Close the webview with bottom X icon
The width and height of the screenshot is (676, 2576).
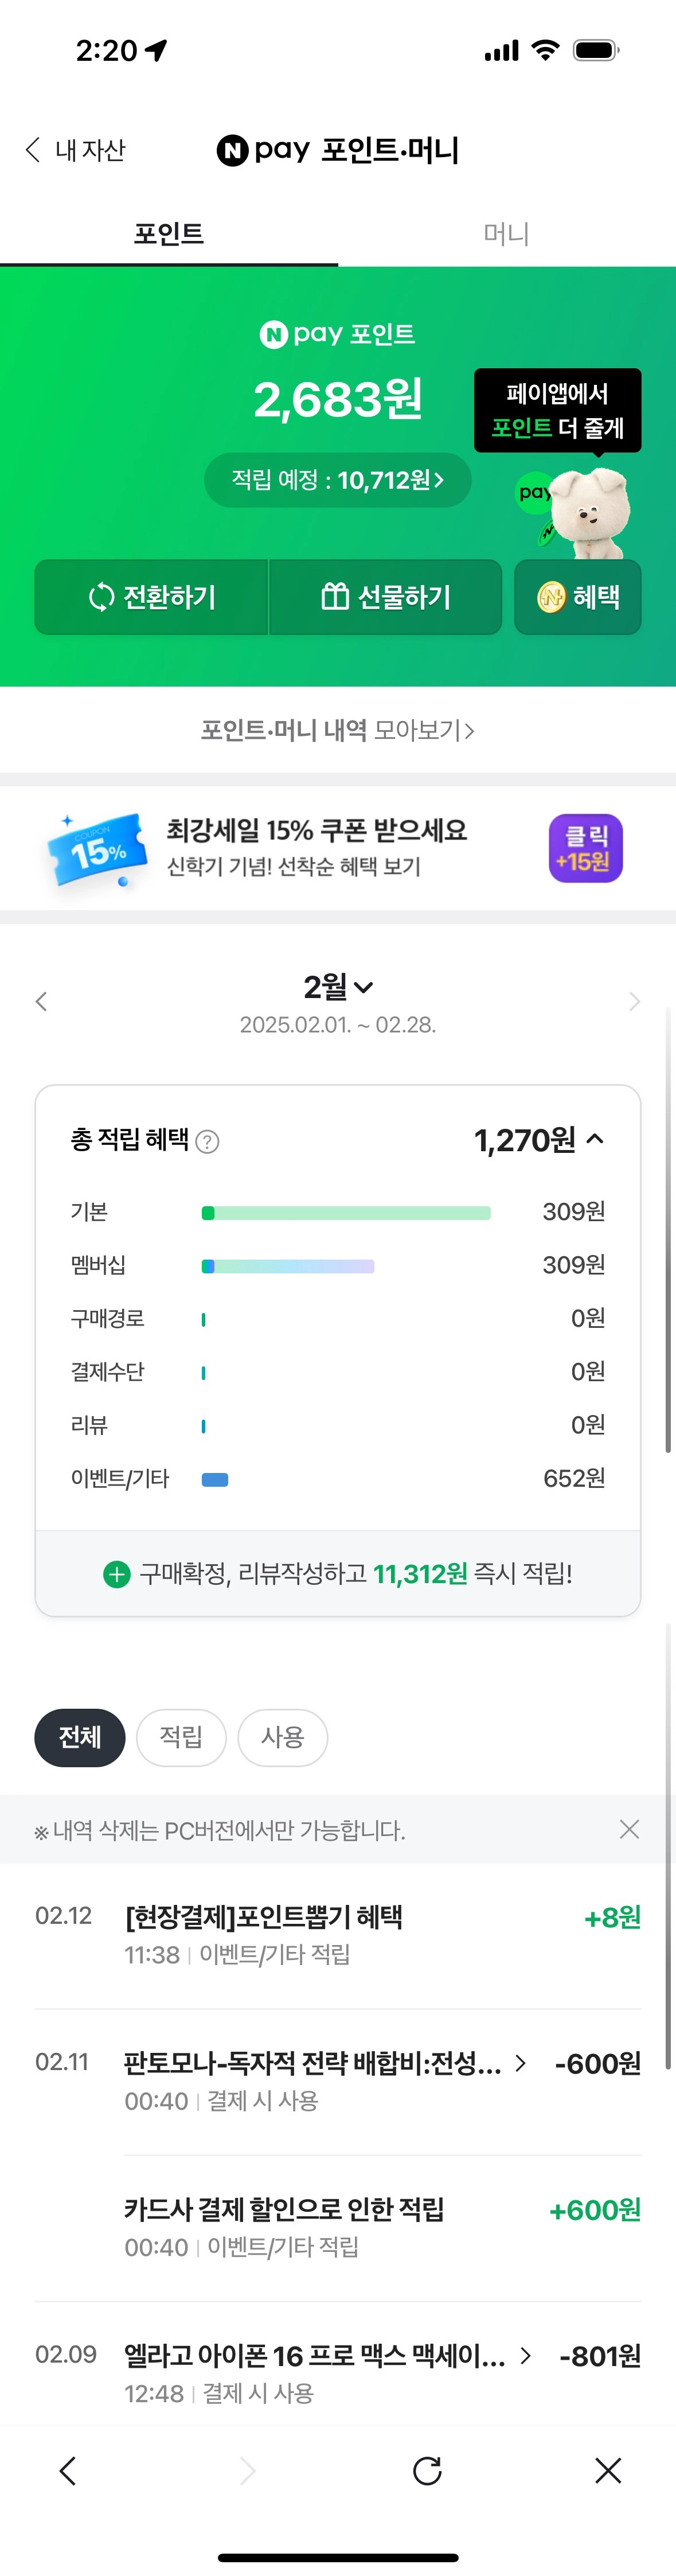(x=608, y=2471)
